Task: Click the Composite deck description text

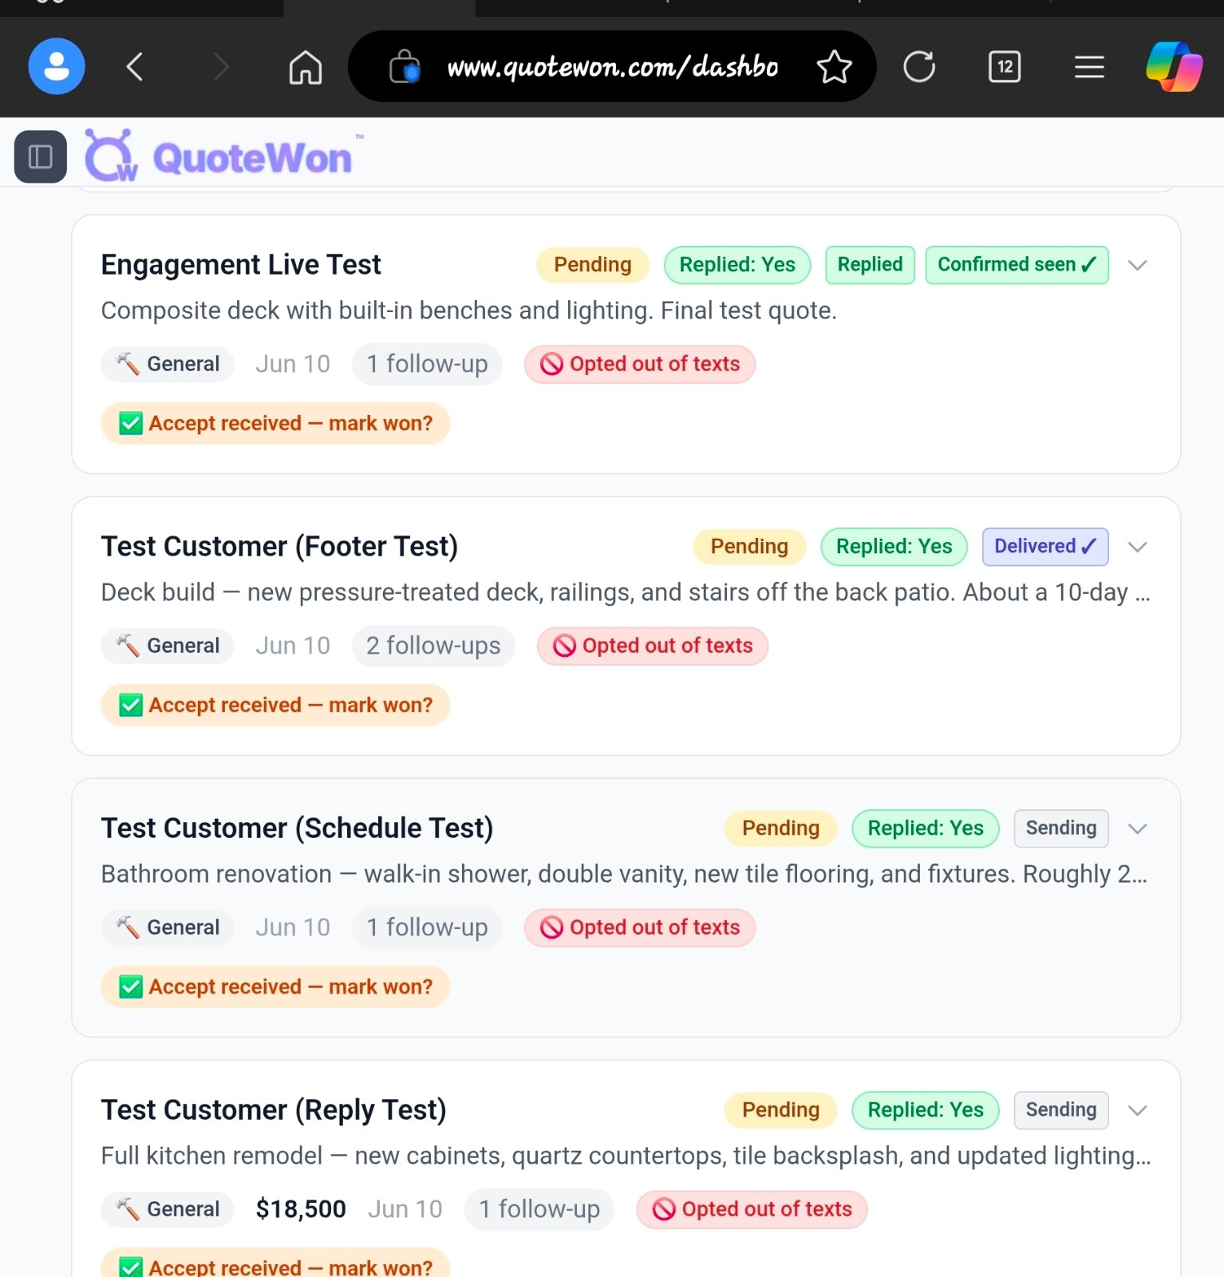Action: (x=468, y=310)
